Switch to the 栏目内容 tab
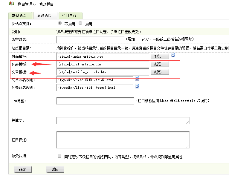Viewport: 229px width, 178px height. click(69, 16)
